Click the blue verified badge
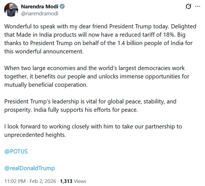 [62, 7]
